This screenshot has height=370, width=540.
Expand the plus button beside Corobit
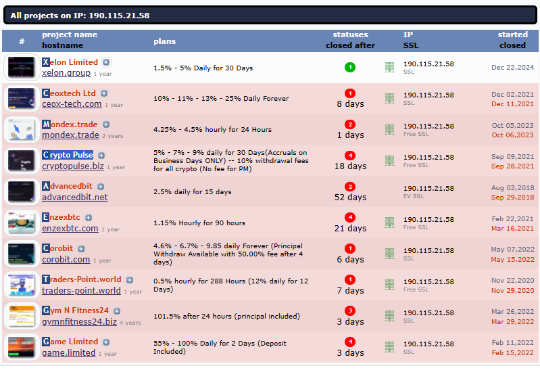click(x=82, y=249)
